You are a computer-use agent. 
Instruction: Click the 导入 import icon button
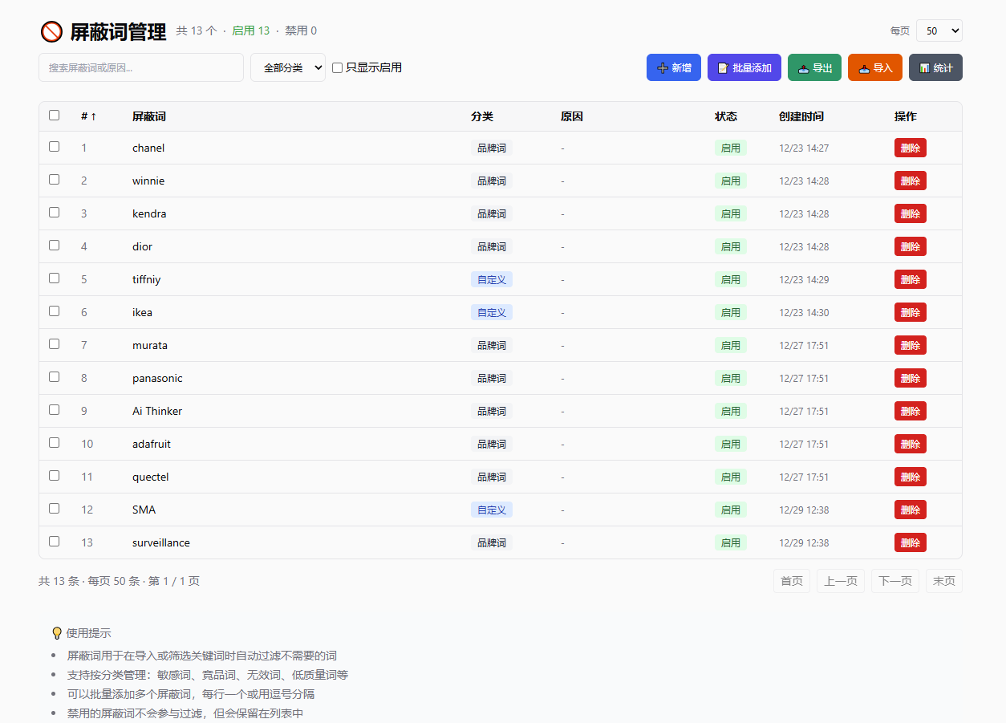pyautogui.click(x=874, y=67)
